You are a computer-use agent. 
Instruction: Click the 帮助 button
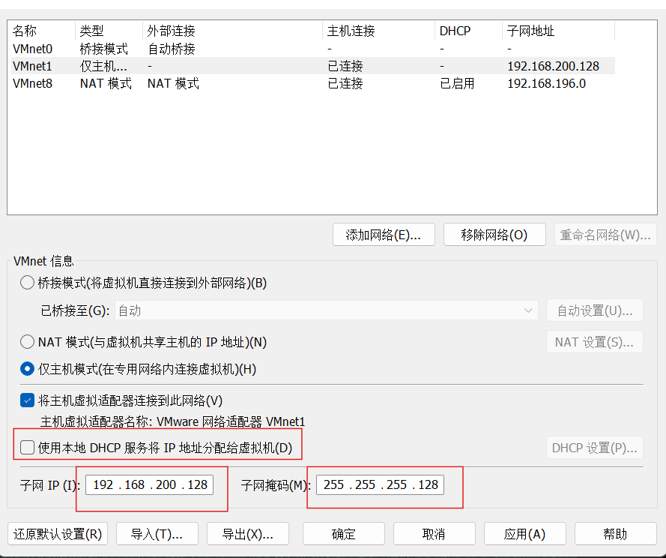pyautogui.click(x=616, y=534)
